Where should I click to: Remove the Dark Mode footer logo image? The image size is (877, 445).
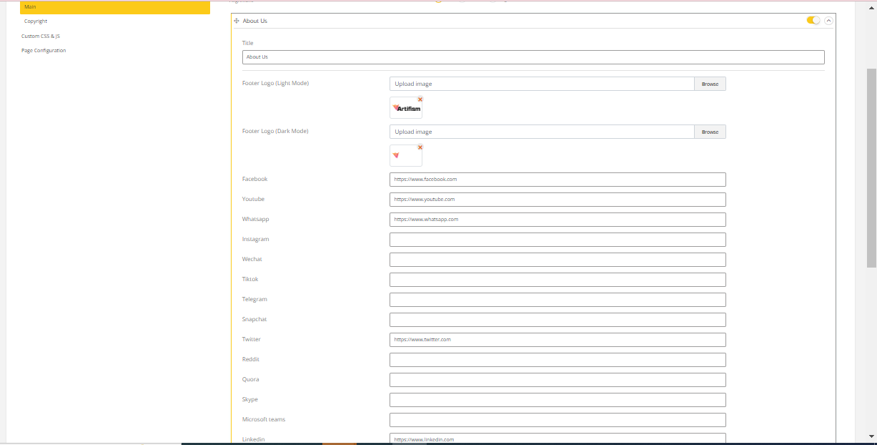(420, 147)
